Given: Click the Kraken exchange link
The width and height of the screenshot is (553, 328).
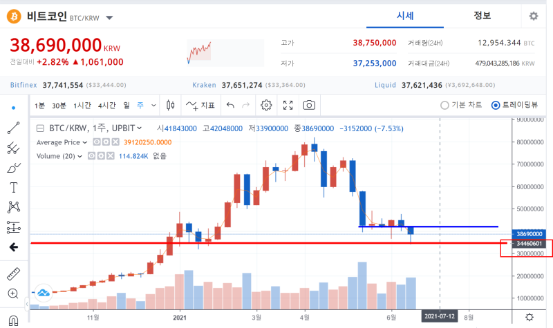Looking at the screenshot, I should coord(204,85).
